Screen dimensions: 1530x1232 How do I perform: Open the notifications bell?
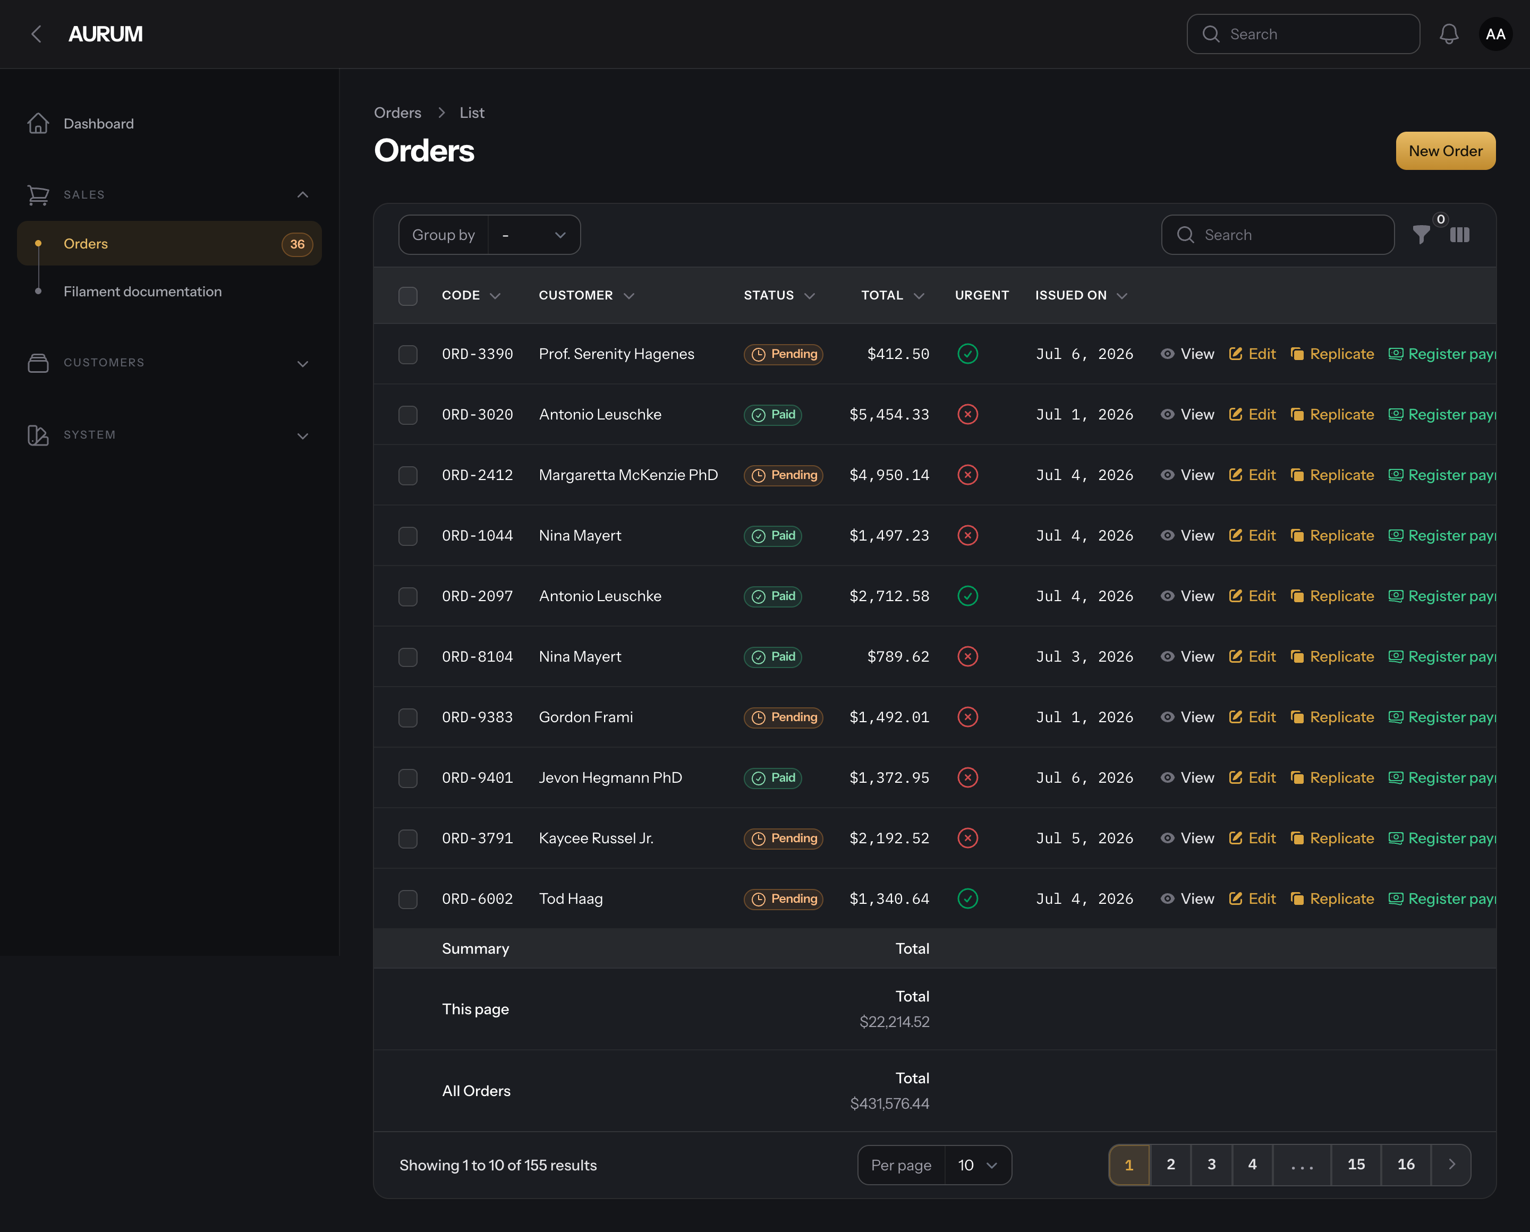click(x=1448, y=34)
